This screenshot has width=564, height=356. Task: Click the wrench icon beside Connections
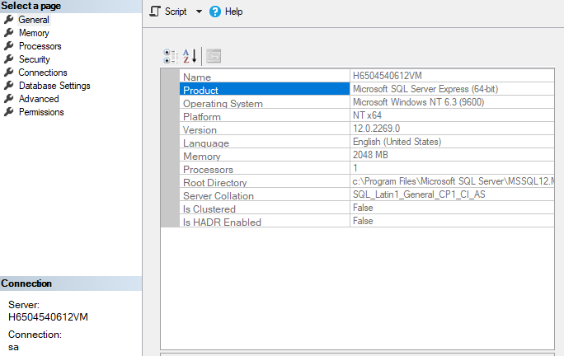[x=8, y=73]
